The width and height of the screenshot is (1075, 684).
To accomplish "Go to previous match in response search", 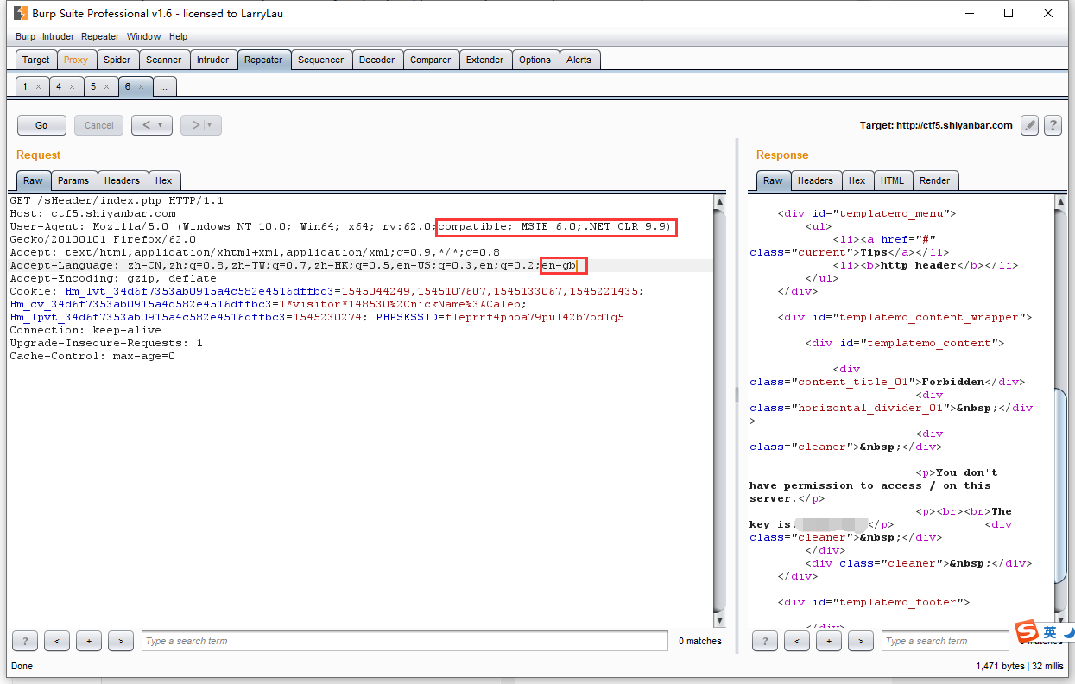I will coord(797,641).
